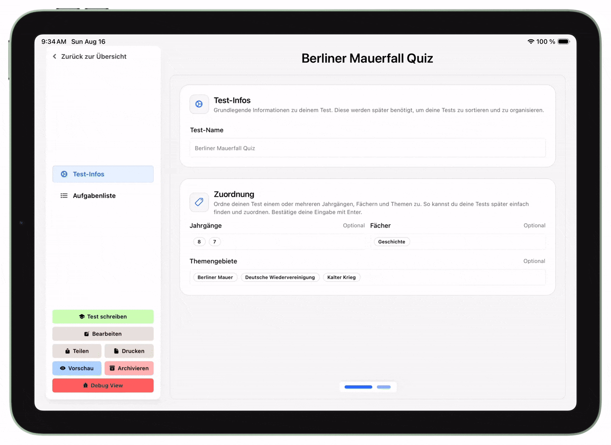Click the eye icon on Vorschau
Viewport: 611px width, 445px height.
tap(63, 368)
